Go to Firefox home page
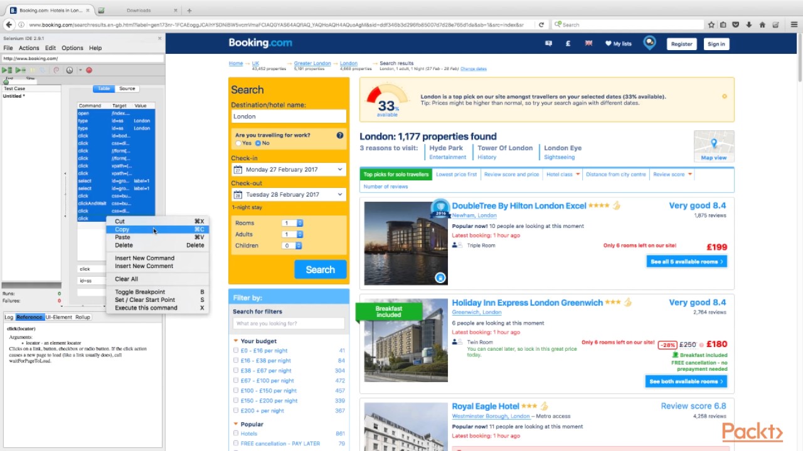803x451 pixels. pyautogui.click(x=762, y=25)
